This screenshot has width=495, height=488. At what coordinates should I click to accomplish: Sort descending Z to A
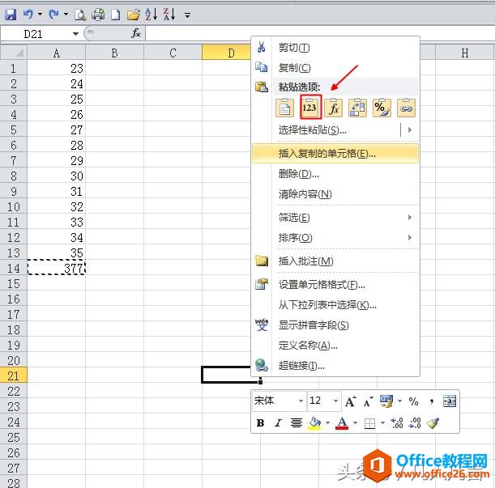(x=169, y=15)
